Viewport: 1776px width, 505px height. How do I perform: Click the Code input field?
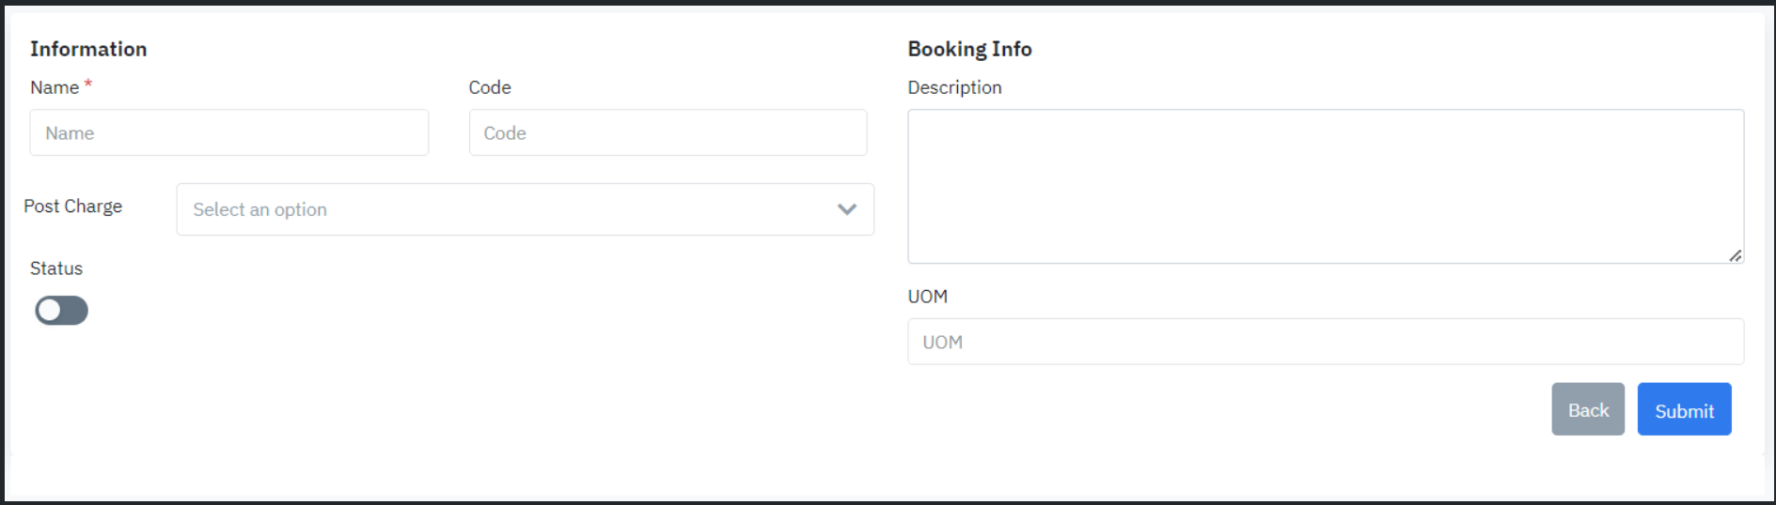(x=668, y=132)
